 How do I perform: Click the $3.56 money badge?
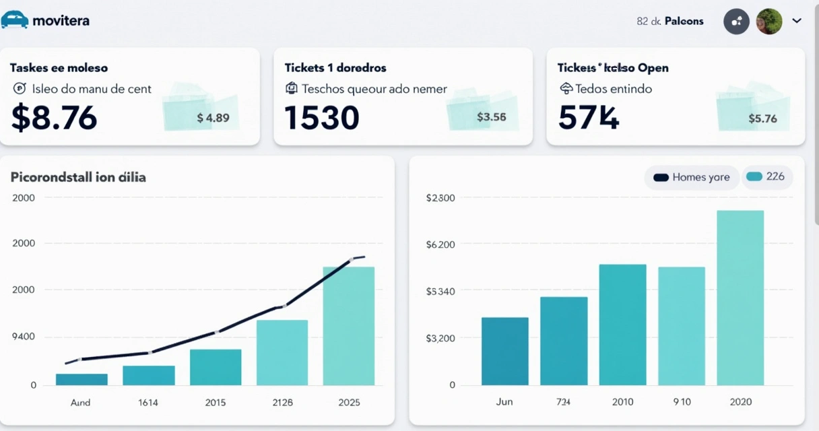(x=492, y=117)
